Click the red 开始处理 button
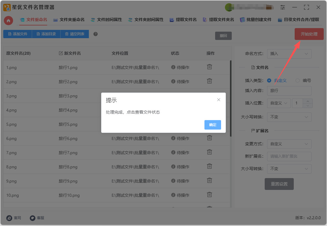The image size is (327, 226). pyautogui.click(x=309, y=34)
